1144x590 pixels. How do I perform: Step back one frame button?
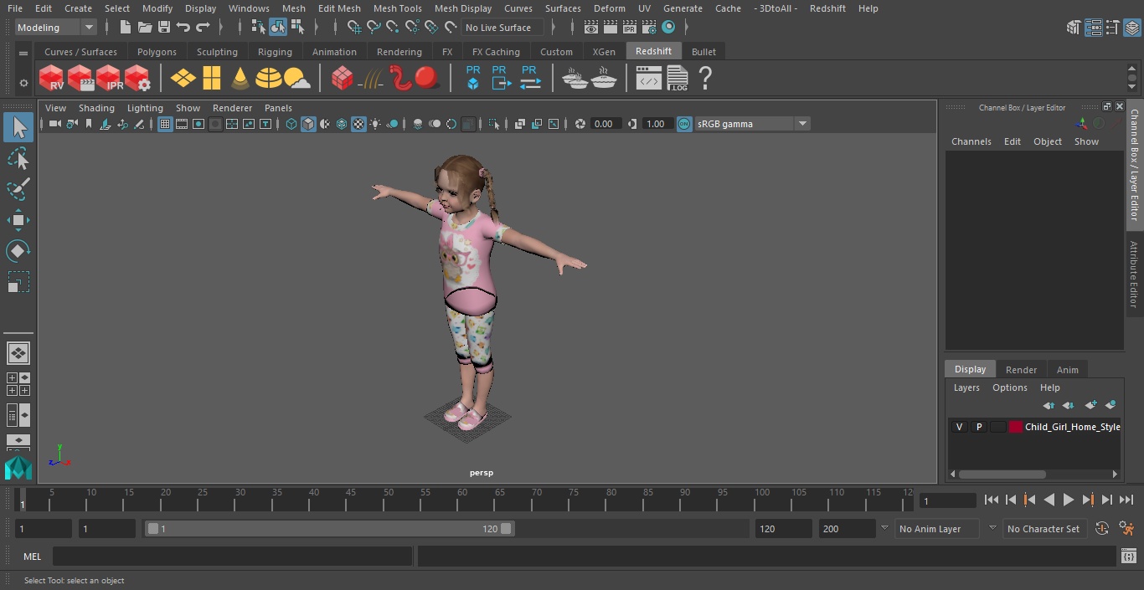[x=1010, y=500]
